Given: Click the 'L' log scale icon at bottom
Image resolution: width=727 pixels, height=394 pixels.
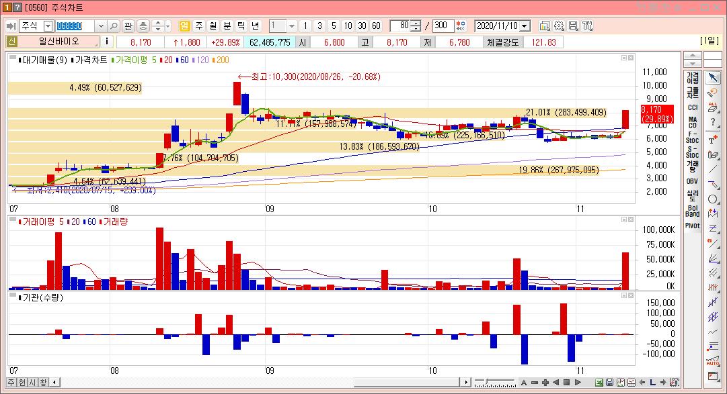Looking at the screenshot, I should pyautogui.click(x=652, y=383).
